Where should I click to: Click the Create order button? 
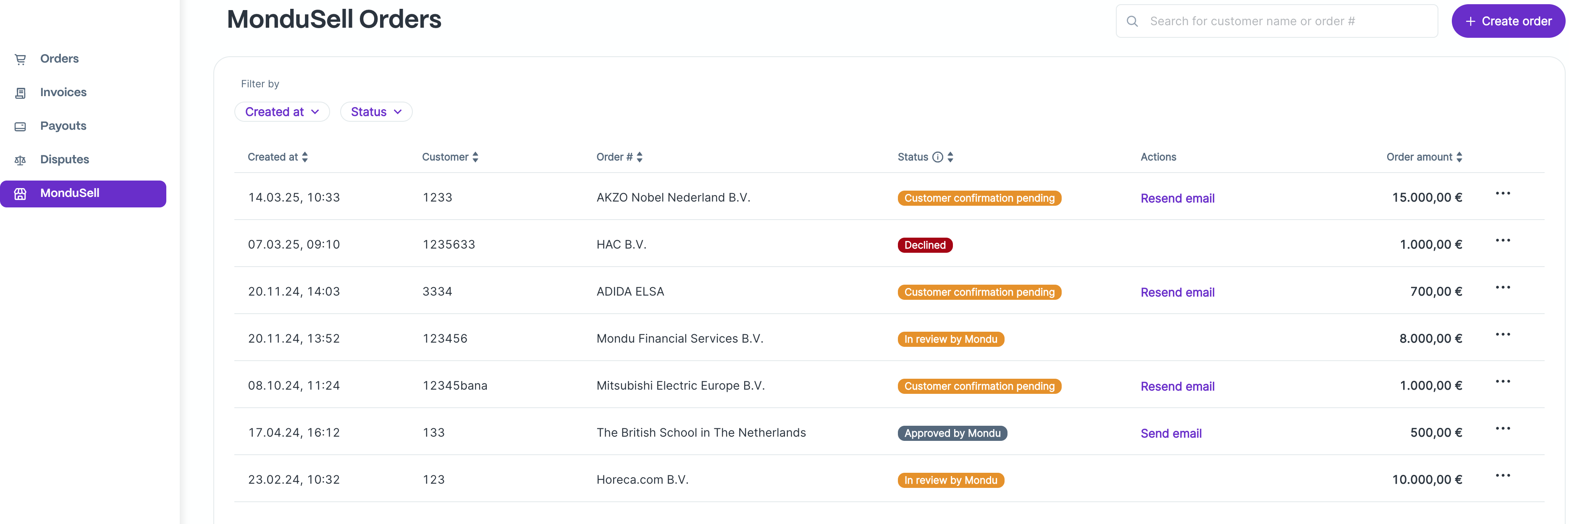pyautogui.click(x=1508, y=21)
